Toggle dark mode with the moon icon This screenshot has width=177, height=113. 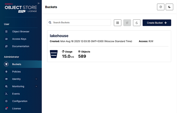(169, 7)
